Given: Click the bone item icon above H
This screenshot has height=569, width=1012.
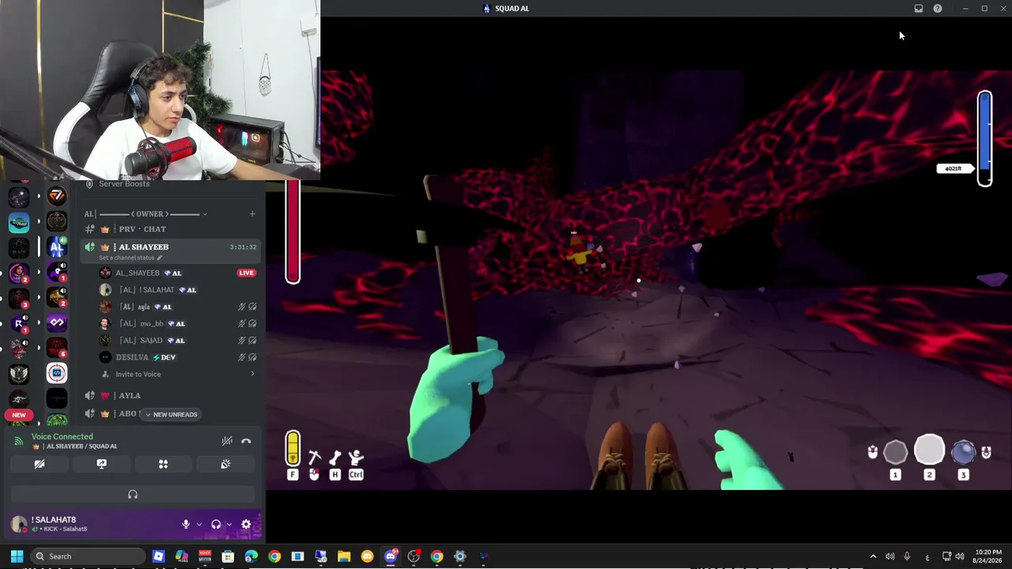Looking at the screenshot, I should click(x=335, y=458).
